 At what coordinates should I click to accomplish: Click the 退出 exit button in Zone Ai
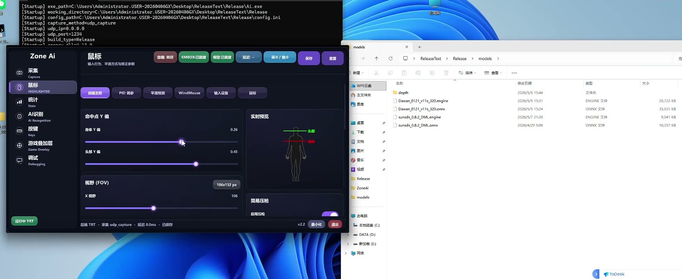point(335,224)
